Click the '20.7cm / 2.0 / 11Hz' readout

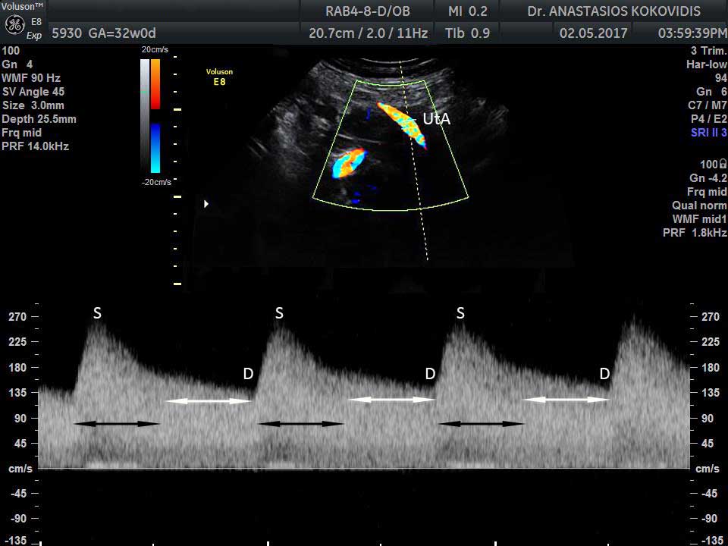click(x=369, y=33)
